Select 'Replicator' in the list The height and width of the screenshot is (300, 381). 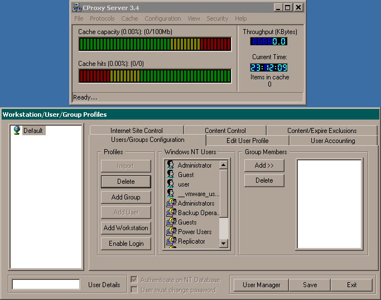coord(191,241)
